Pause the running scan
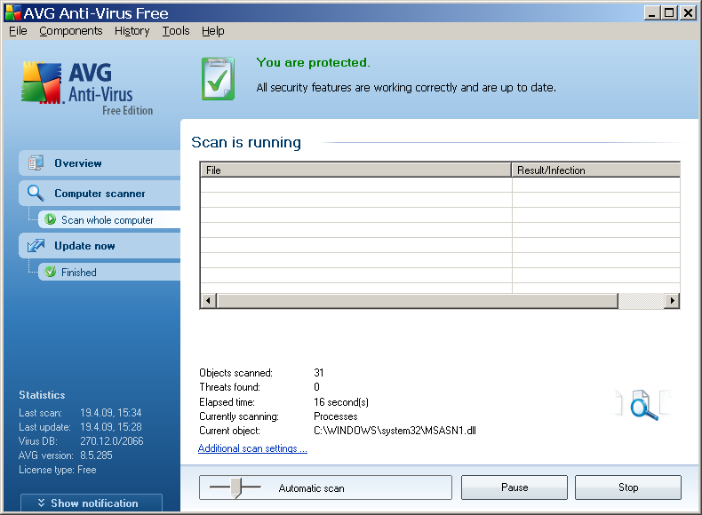This screenshot has height=515, width=702. point(515,487)
